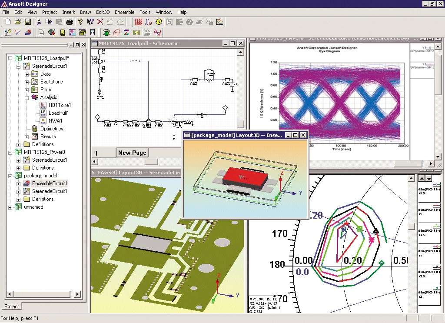Image resolution: width=445 pixels, height=323 pixels.
Task: Expand the unnamed project node
Action: (10, 207)
